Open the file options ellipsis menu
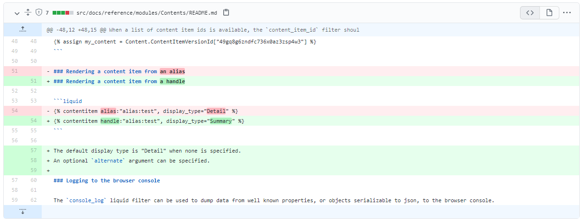Screen dimensions: 584x223 pos(567,13)
